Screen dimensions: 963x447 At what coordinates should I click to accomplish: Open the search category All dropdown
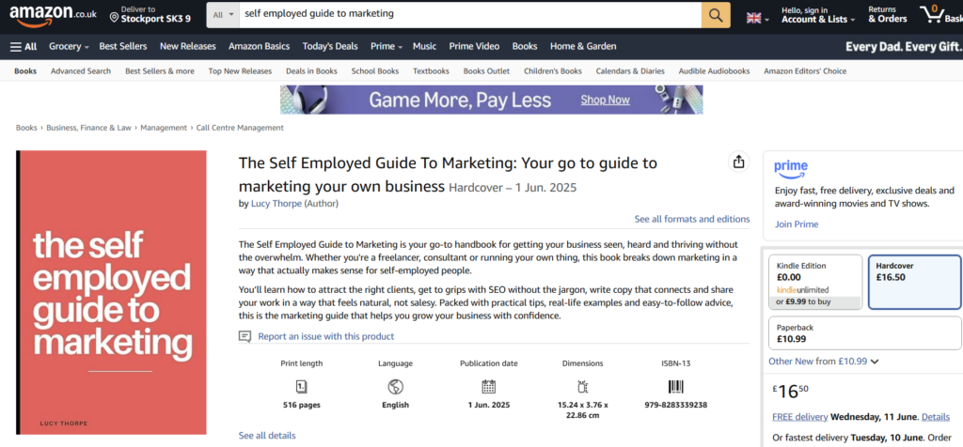point(223,15)
